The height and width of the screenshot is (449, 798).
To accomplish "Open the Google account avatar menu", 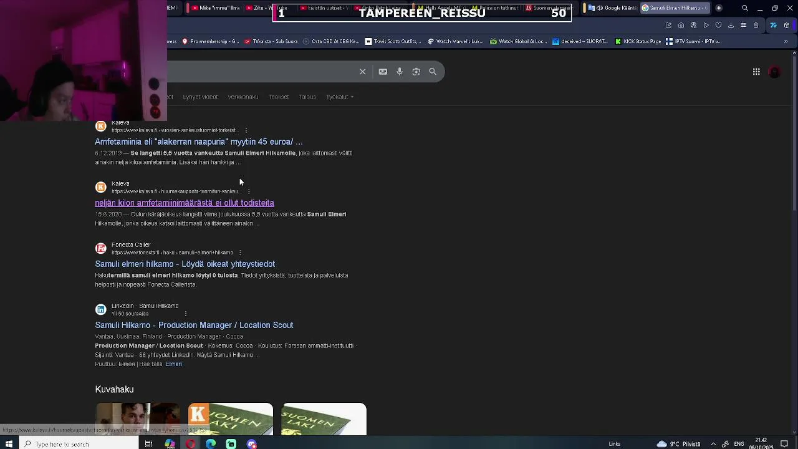I will [x=774, y=72].
